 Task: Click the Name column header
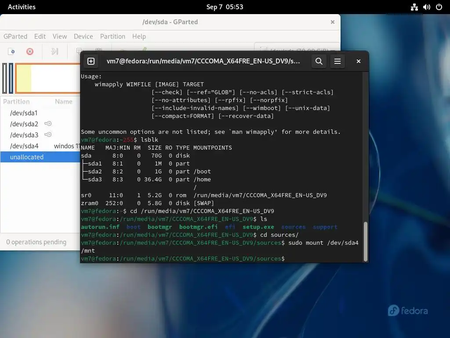64,102
